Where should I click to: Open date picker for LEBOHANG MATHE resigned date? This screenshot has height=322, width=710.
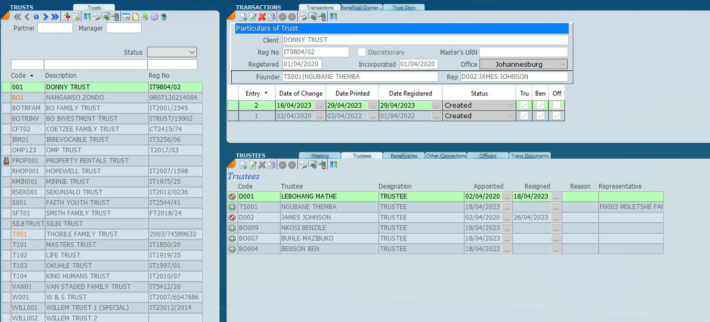point(556,196)
